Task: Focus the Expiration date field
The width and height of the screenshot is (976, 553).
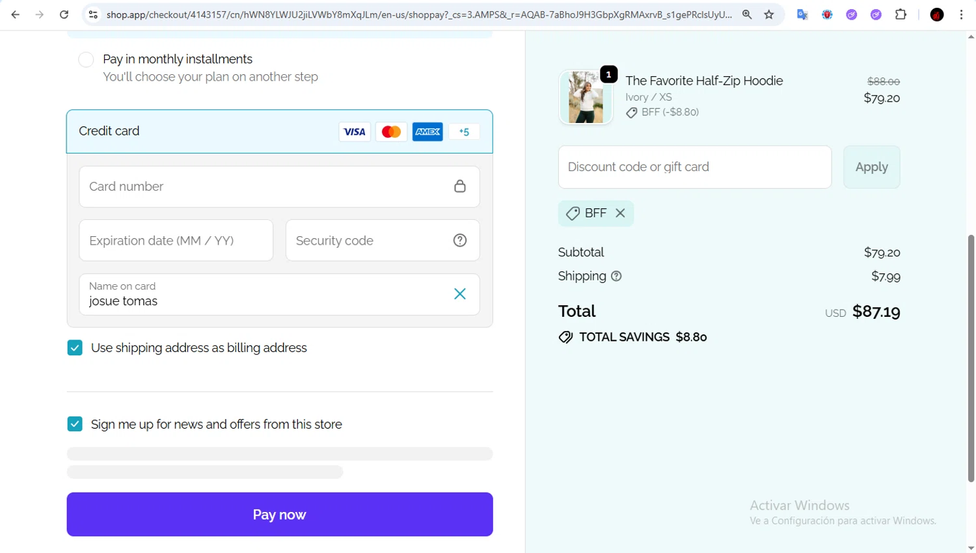Action: click(x=176, y=241)
